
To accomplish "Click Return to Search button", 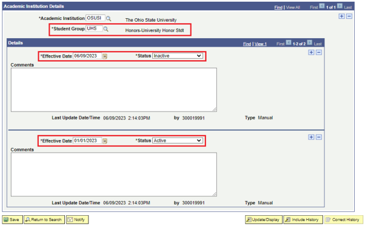I will (x=44, y=220).
